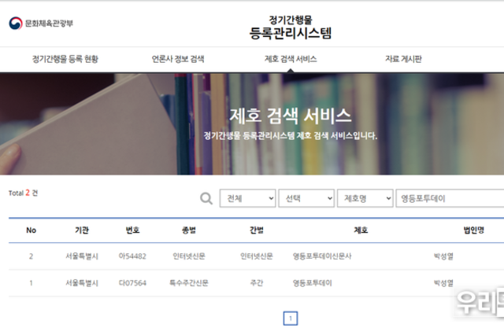The height and width of the screenshot is (335, 504).
Task: Click 특수주간신문 cell
Action: [x=189, y=283]
